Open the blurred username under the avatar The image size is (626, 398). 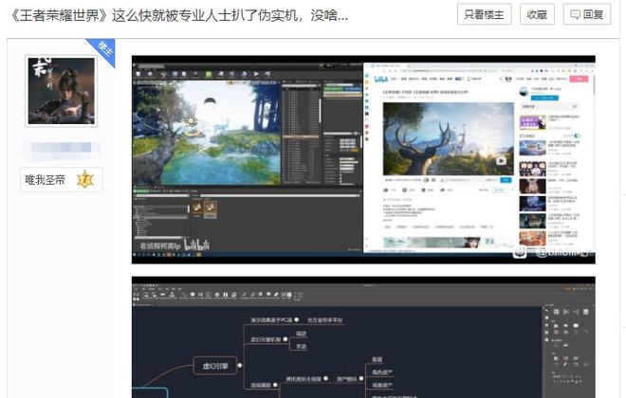tap(61, 148)
